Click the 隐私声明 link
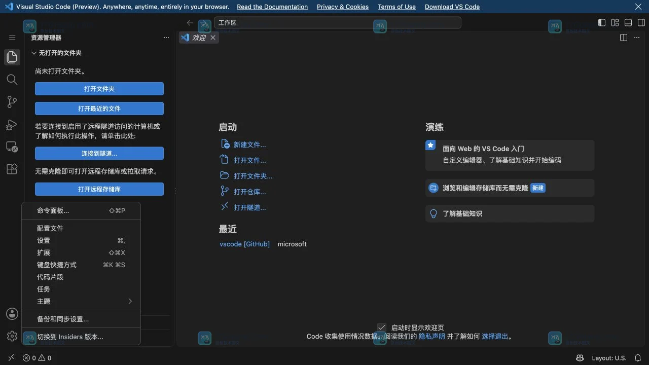The image size is (649, 365). 432,336
